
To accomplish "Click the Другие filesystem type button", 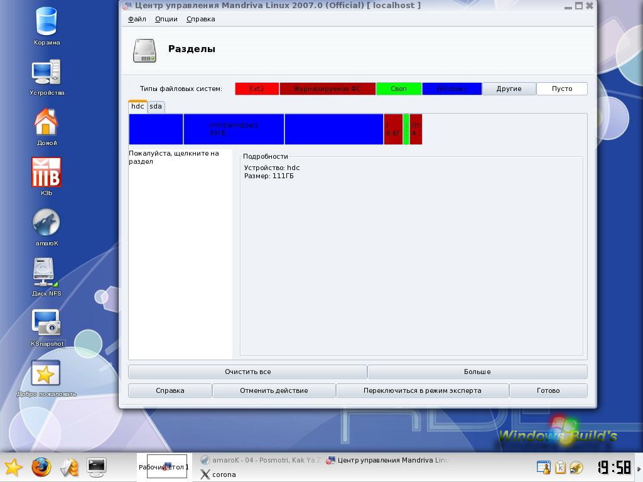I will coord(509,88).
